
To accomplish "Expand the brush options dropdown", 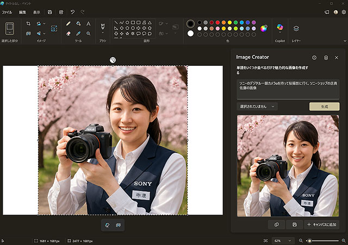I will point(102,34).
